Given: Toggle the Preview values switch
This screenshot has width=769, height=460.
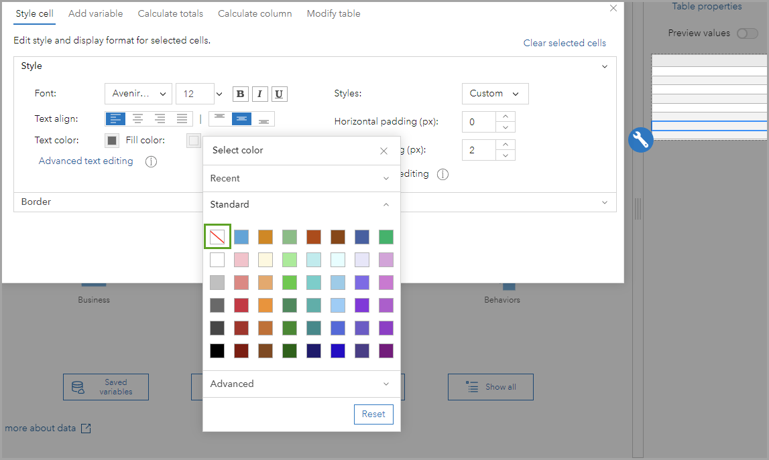Looking at the screenshot, I should [x=747, y=33].
